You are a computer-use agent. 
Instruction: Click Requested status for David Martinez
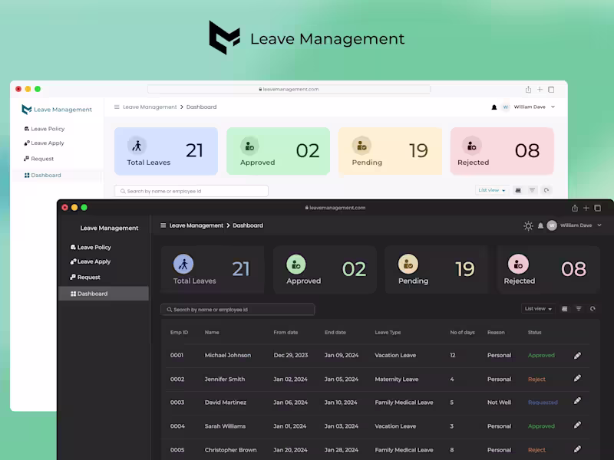[x=543, y=402]
